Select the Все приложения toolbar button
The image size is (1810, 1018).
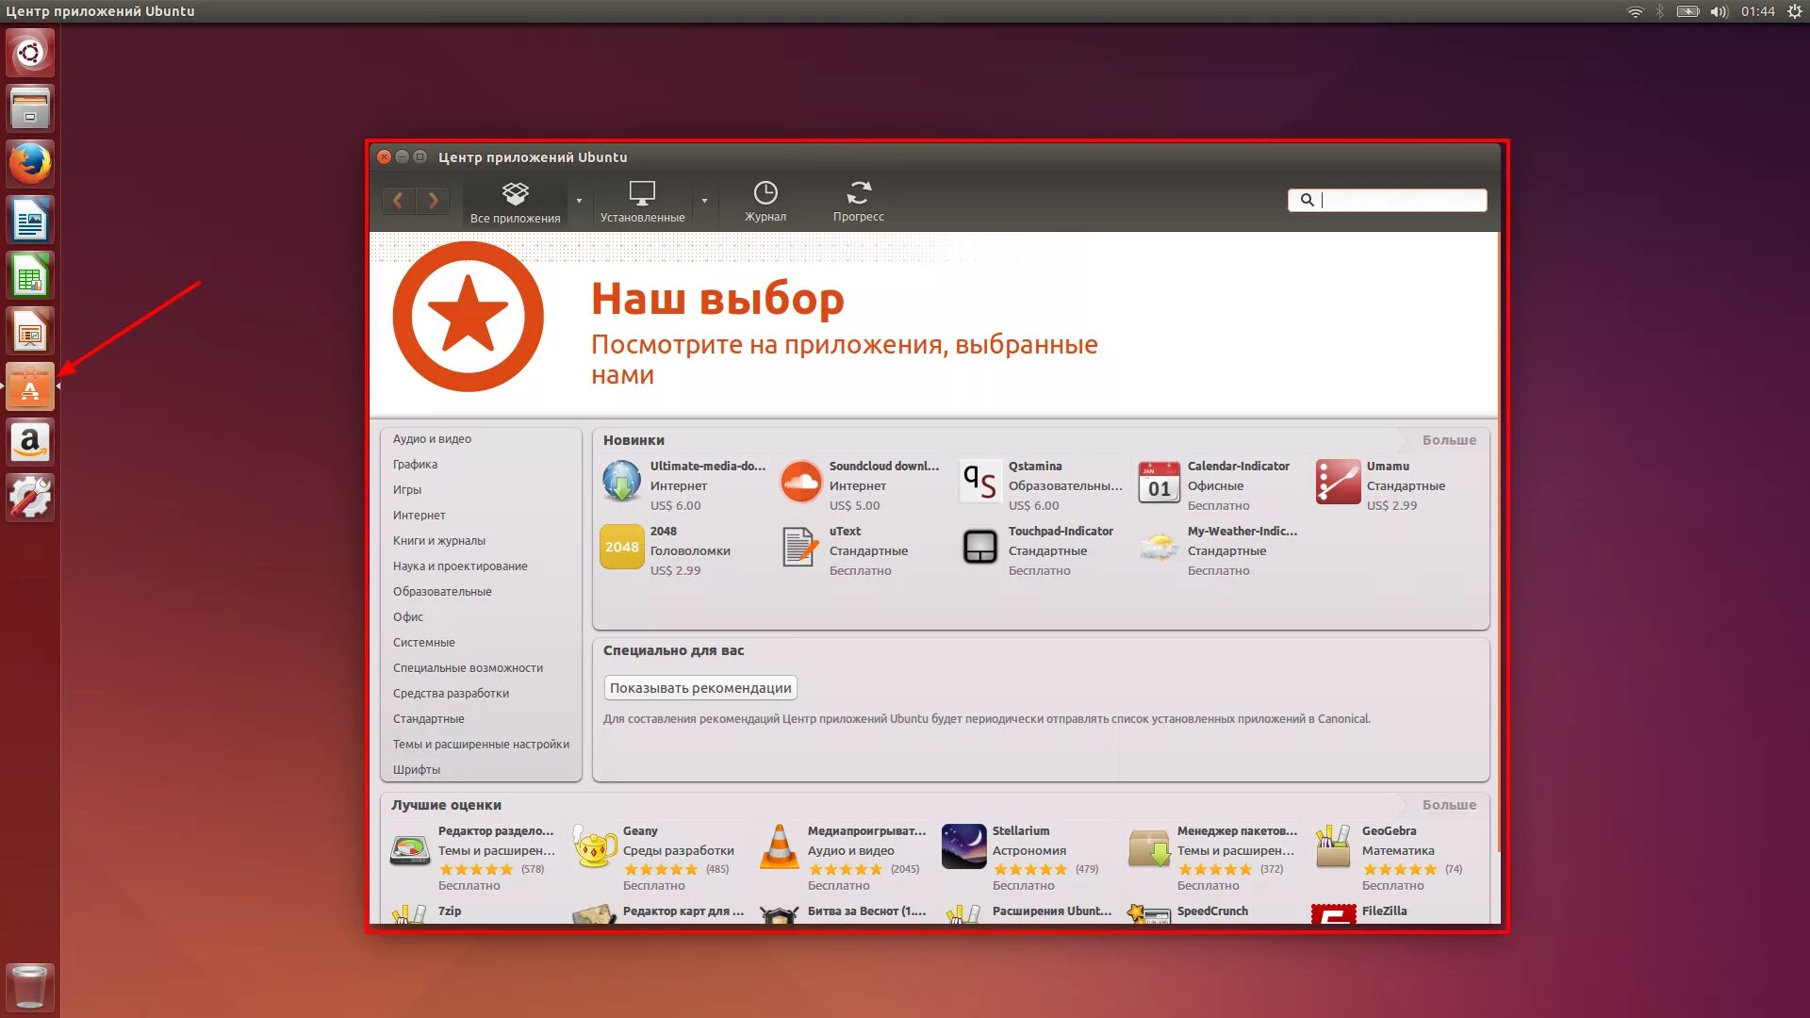pos(515,202)
